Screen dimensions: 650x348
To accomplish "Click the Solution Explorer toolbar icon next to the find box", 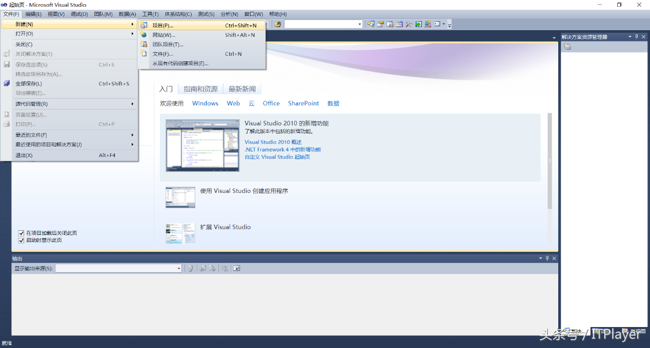I will pos(371,24).
